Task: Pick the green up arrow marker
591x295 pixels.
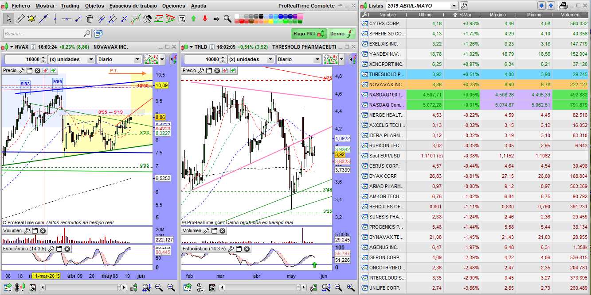Action: point(193,19)
